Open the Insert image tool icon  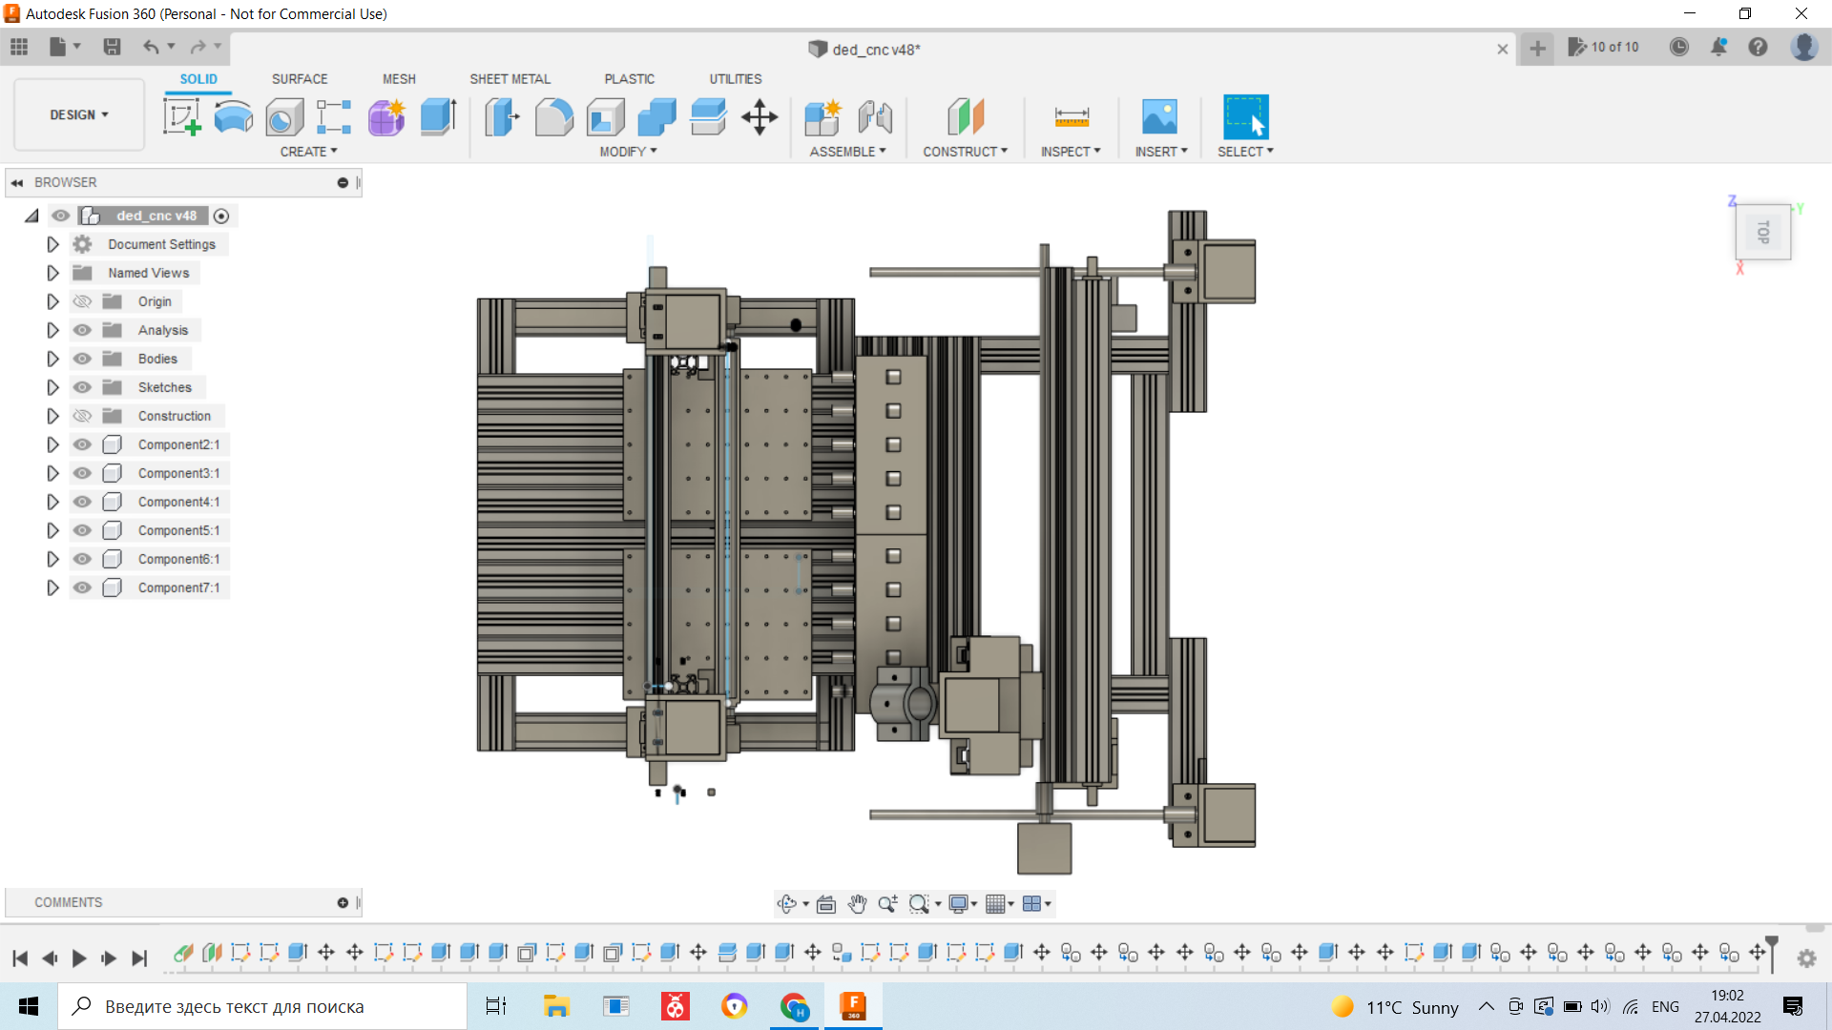[x=1159, y=117]
